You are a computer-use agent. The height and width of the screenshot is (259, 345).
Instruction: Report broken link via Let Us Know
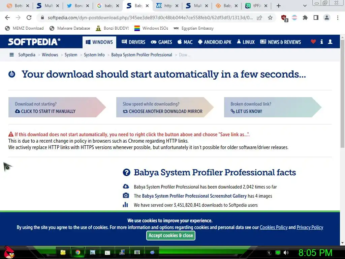[x=273, y=107]
